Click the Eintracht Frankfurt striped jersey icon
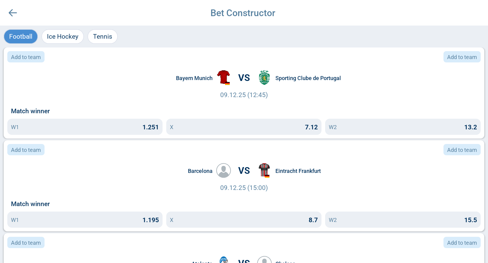Image resolution: width=488 pixels, height=263 pixels. (264, 170)
